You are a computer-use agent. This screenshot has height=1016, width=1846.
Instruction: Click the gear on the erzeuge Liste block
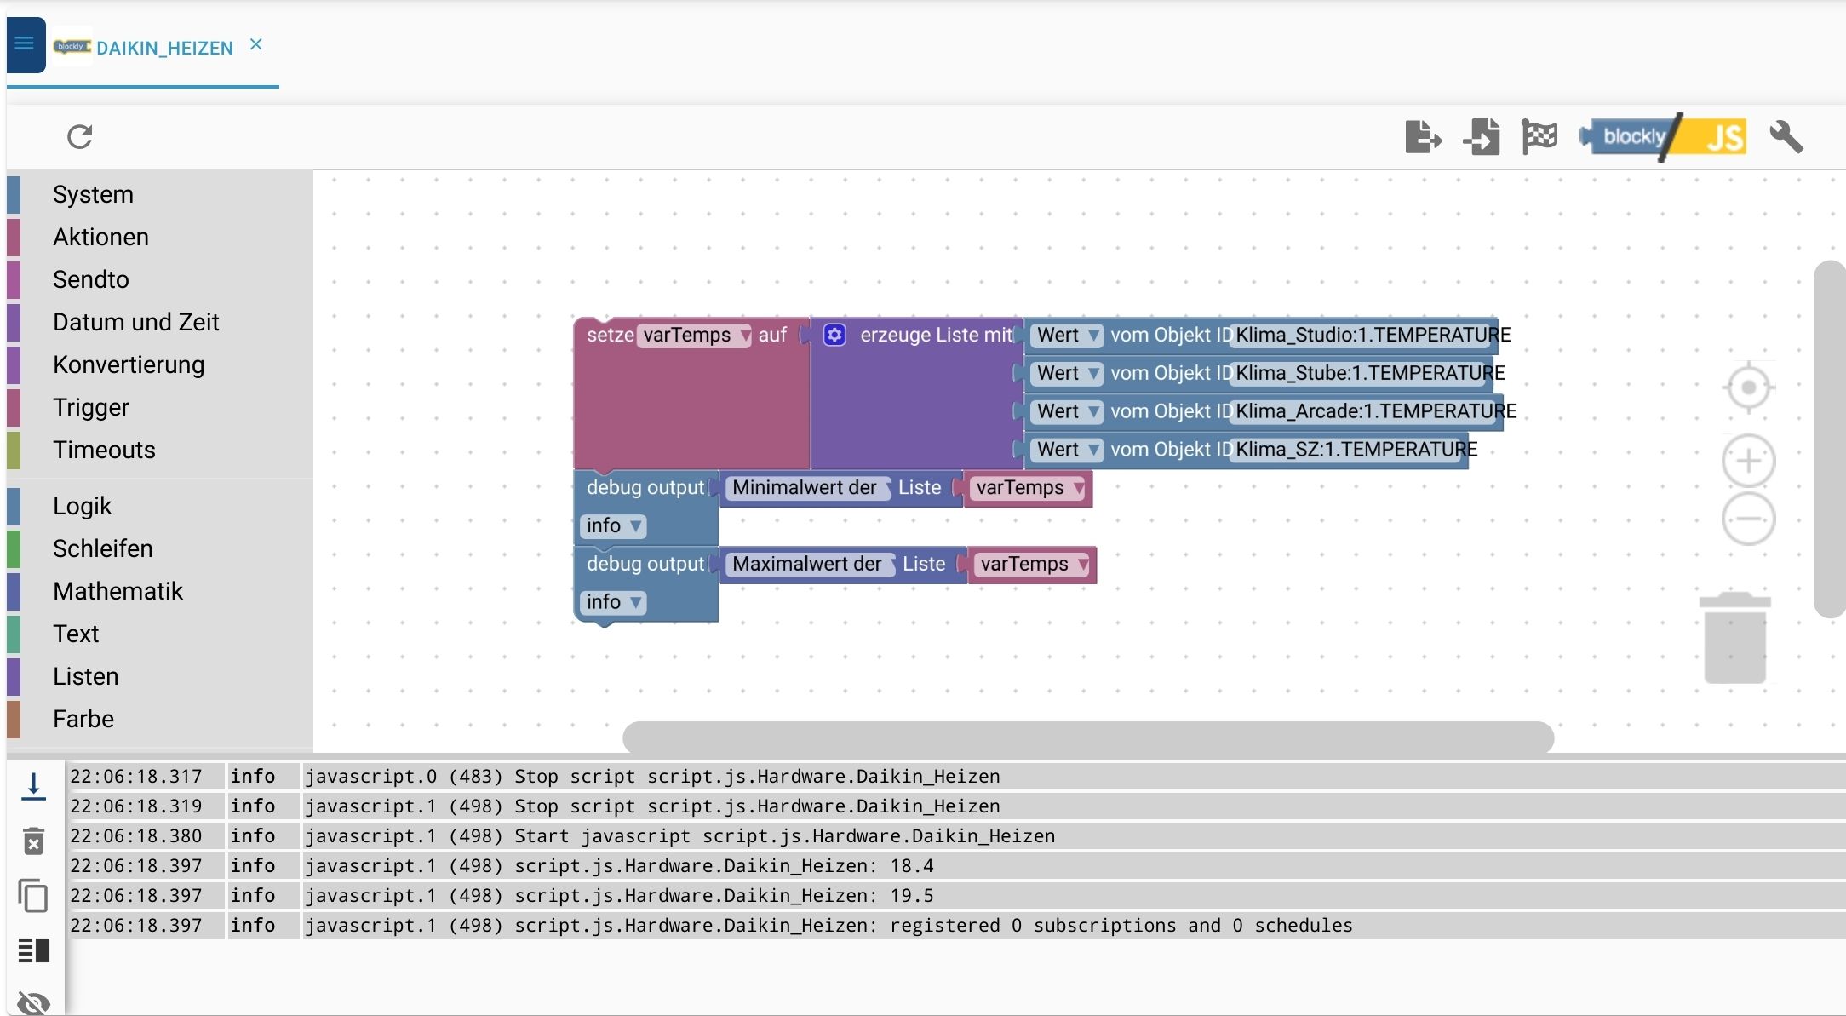[834, 335]
